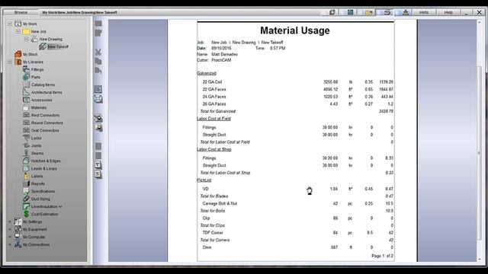Open the Labels library

click(x=37, y=176)
